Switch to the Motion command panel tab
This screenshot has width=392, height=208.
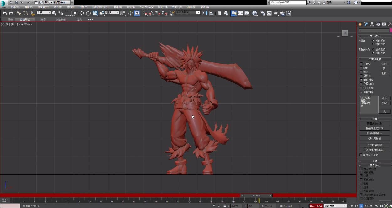point(378,24)
